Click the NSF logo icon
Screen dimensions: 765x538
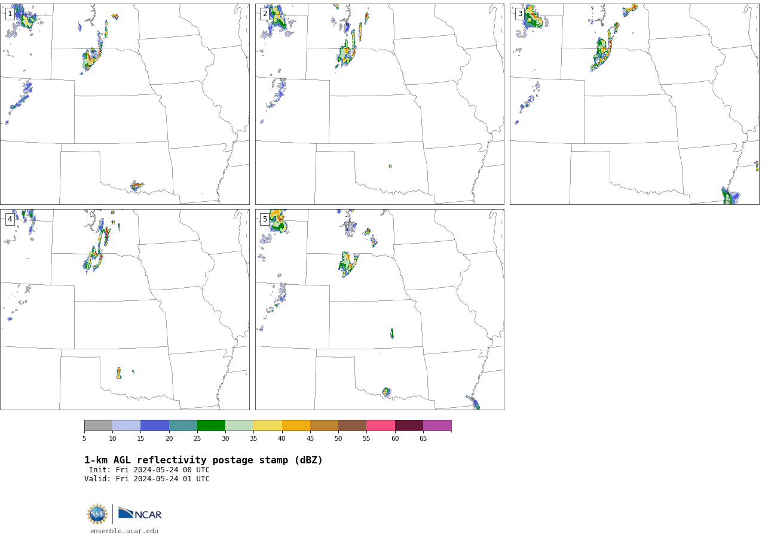(97, 514)
